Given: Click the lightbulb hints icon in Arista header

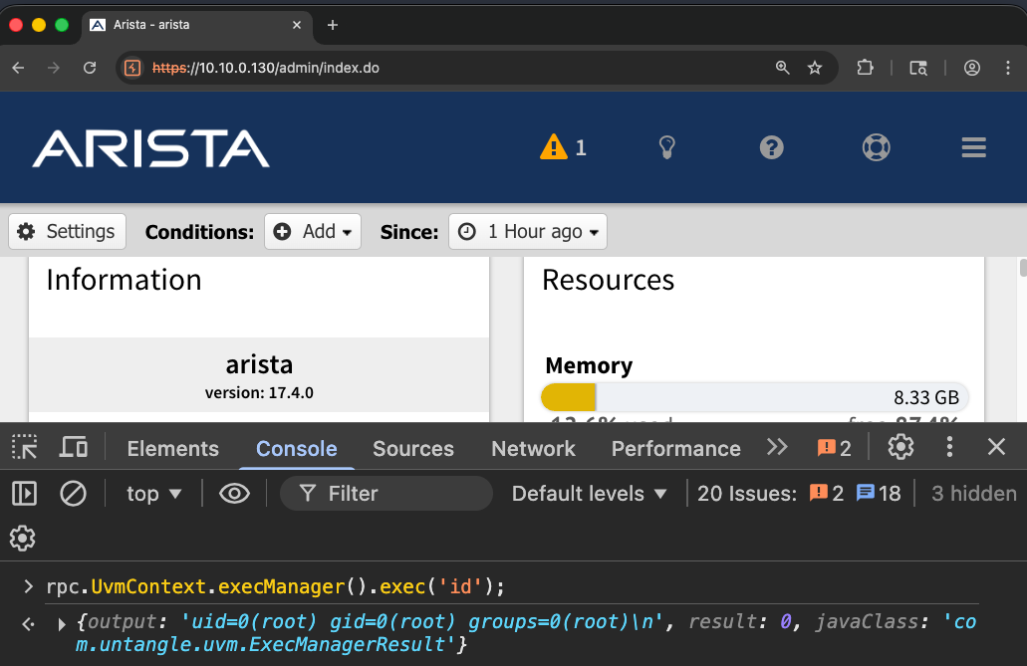Looking at the screenshot, I should point(666,146).
